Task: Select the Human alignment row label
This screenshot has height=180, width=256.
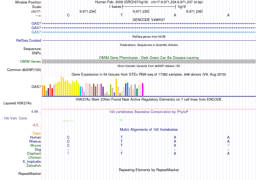Action: coord(35,137)
